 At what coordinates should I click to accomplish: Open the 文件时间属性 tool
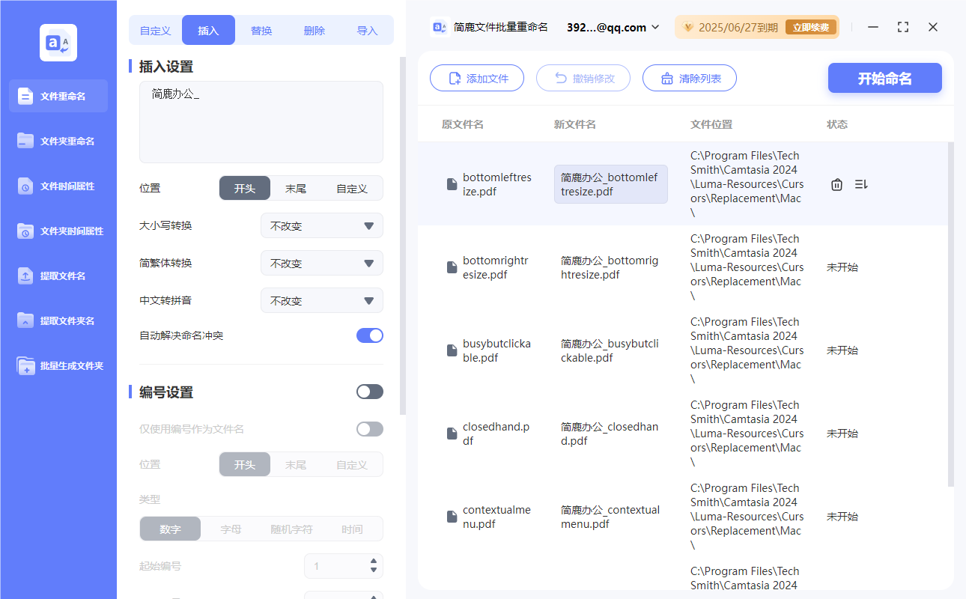click(58, 186)
